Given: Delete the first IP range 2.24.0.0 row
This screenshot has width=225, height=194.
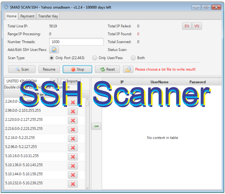Looking at the screenshot, I should [x=73, y=102].
